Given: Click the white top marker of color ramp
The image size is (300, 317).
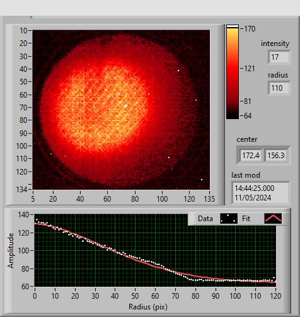Looking at the screenshot, I should 233,26.
